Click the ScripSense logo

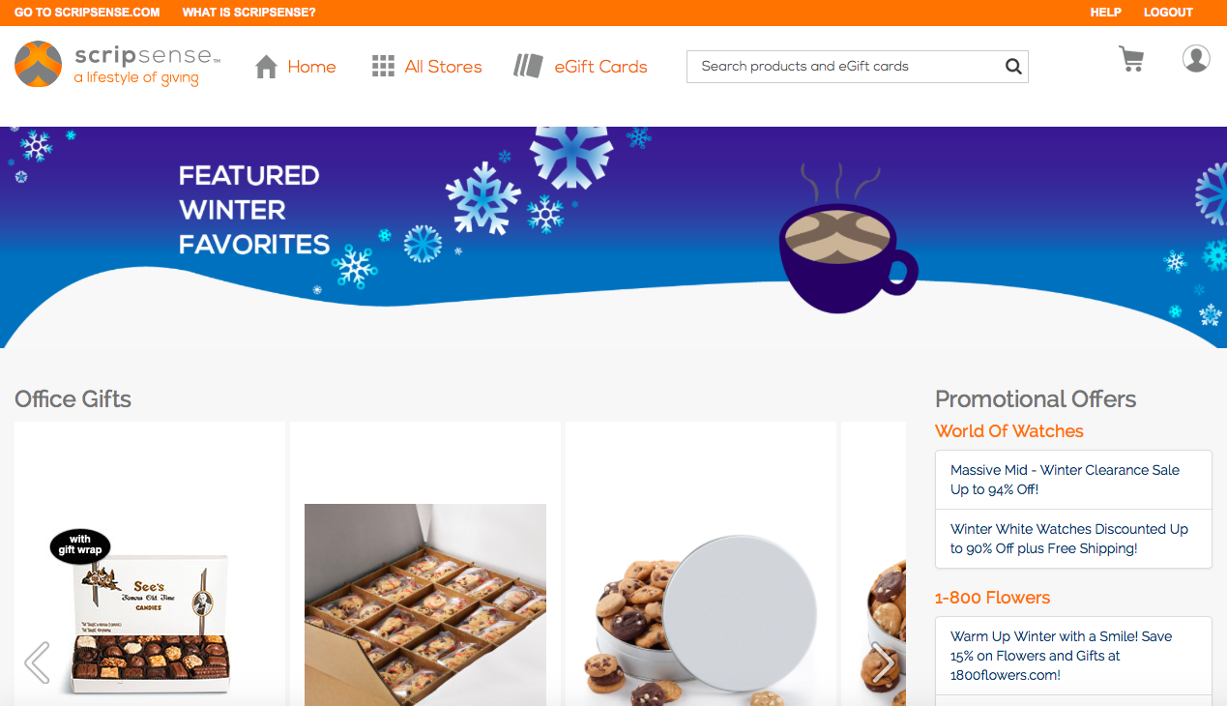coord(118,65)
